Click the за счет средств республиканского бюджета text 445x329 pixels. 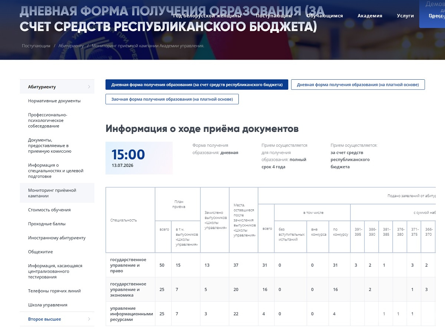350,160
